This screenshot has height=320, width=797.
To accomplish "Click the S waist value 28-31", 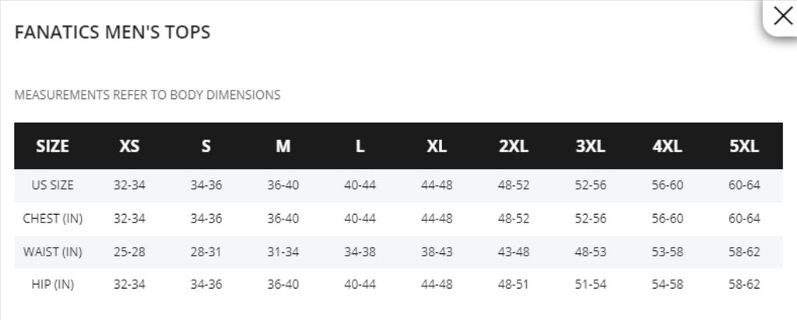I will 205,251.
